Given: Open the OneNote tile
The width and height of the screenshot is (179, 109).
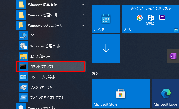Looking at the screenshot, I should click(x=173, y=56).
